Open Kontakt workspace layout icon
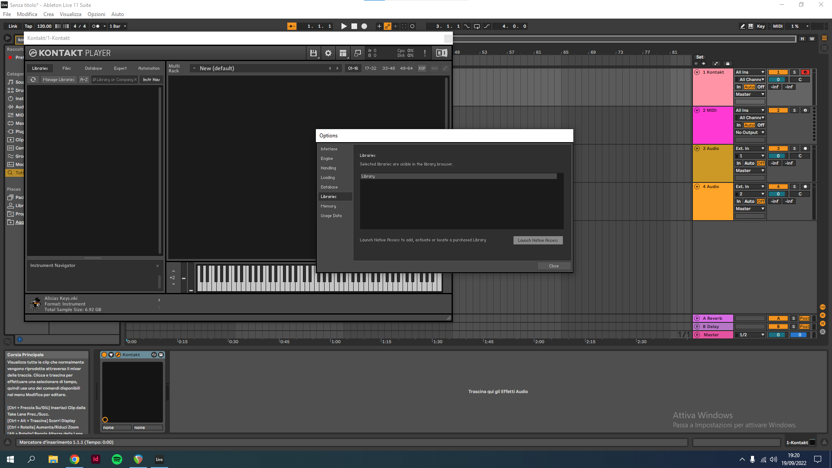The width and height of the screenshot is (832, 468). (343, 53)
